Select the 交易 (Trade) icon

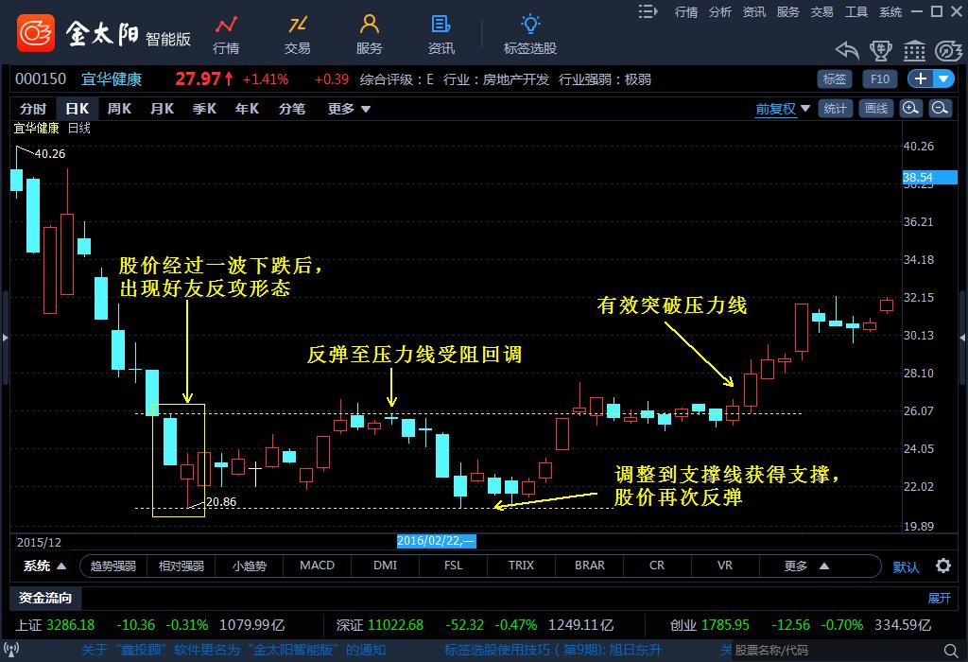click(298, 33)
